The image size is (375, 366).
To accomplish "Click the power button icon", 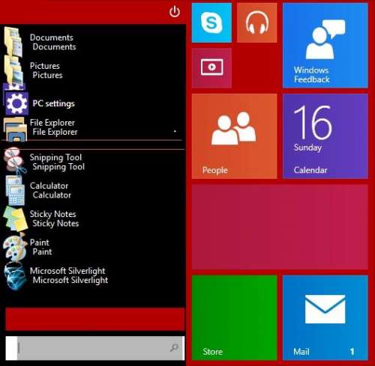I will pyautogui.click(x=174, y=12).
